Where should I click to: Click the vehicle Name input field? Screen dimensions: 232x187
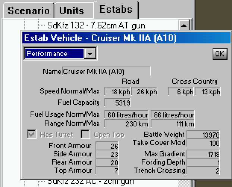[x=106, y=71]
